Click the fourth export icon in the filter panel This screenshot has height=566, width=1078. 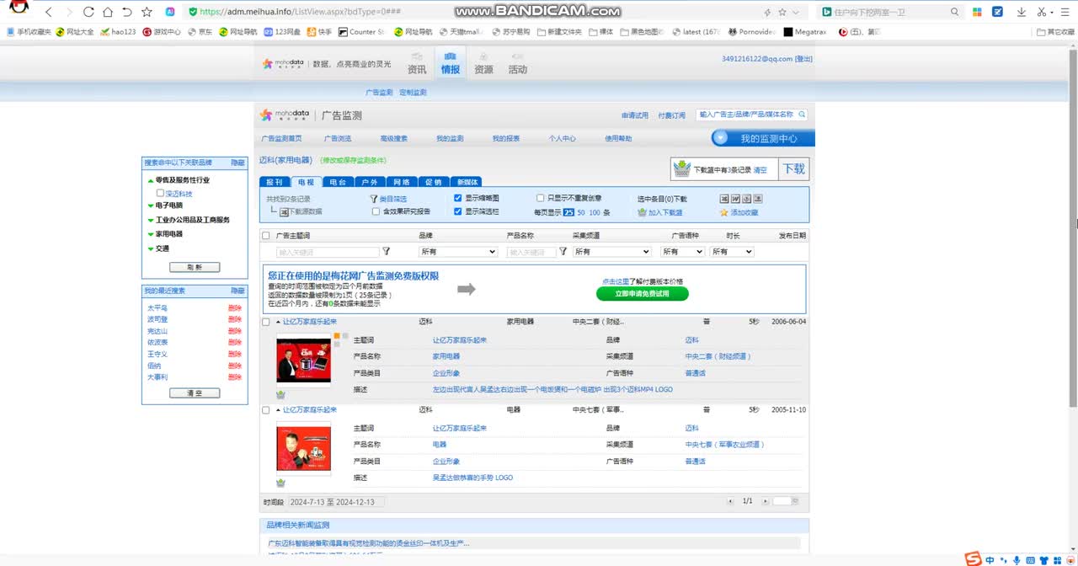point(757,199)
